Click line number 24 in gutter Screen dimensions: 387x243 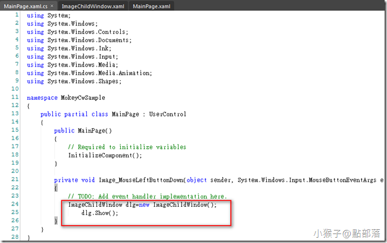[x=15, y=204]
